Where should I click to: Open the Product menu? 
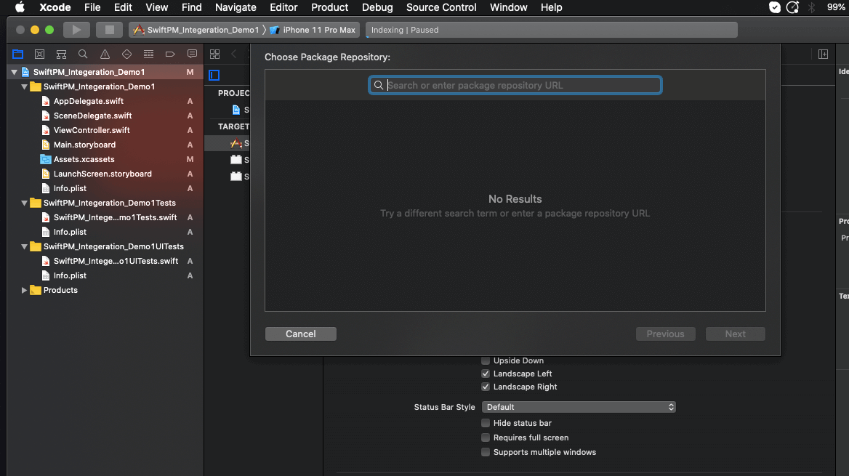pyautogui.click(x=330, y=7)
